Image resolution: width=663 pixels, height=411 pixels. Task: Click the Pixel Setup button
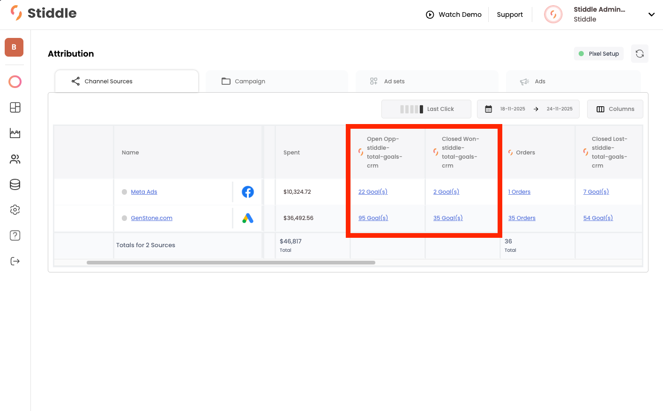pyautogui.click(x=599, y=54)
